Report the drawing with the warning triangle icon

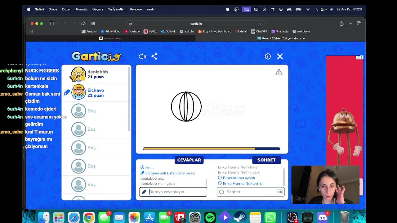coord(279,72)
